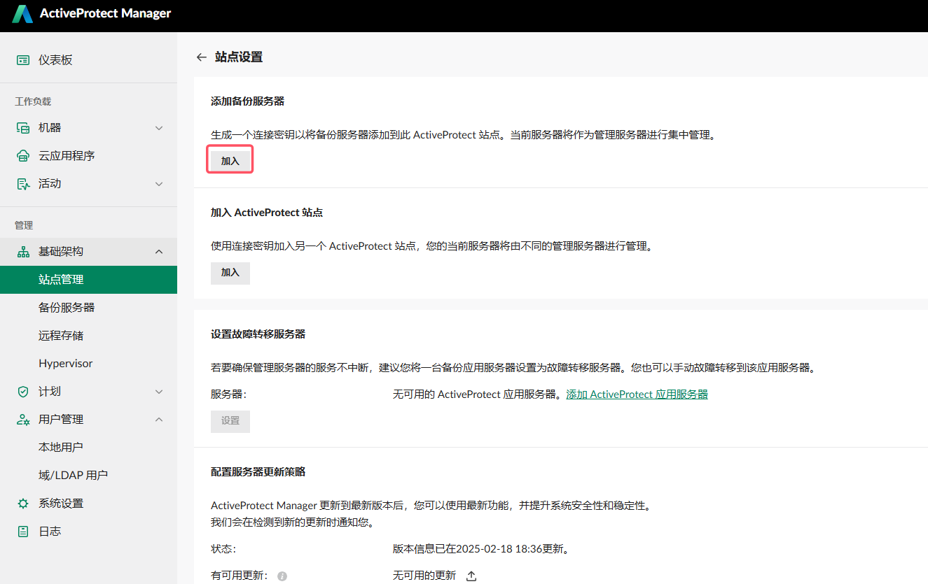928x584 pixels.
Task: Go back using the arrow next to 站点设置
Action: click(202, 57)
